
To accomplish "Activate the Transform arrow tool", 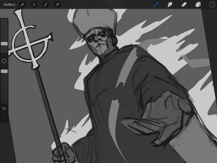I will tap(57, 4).
